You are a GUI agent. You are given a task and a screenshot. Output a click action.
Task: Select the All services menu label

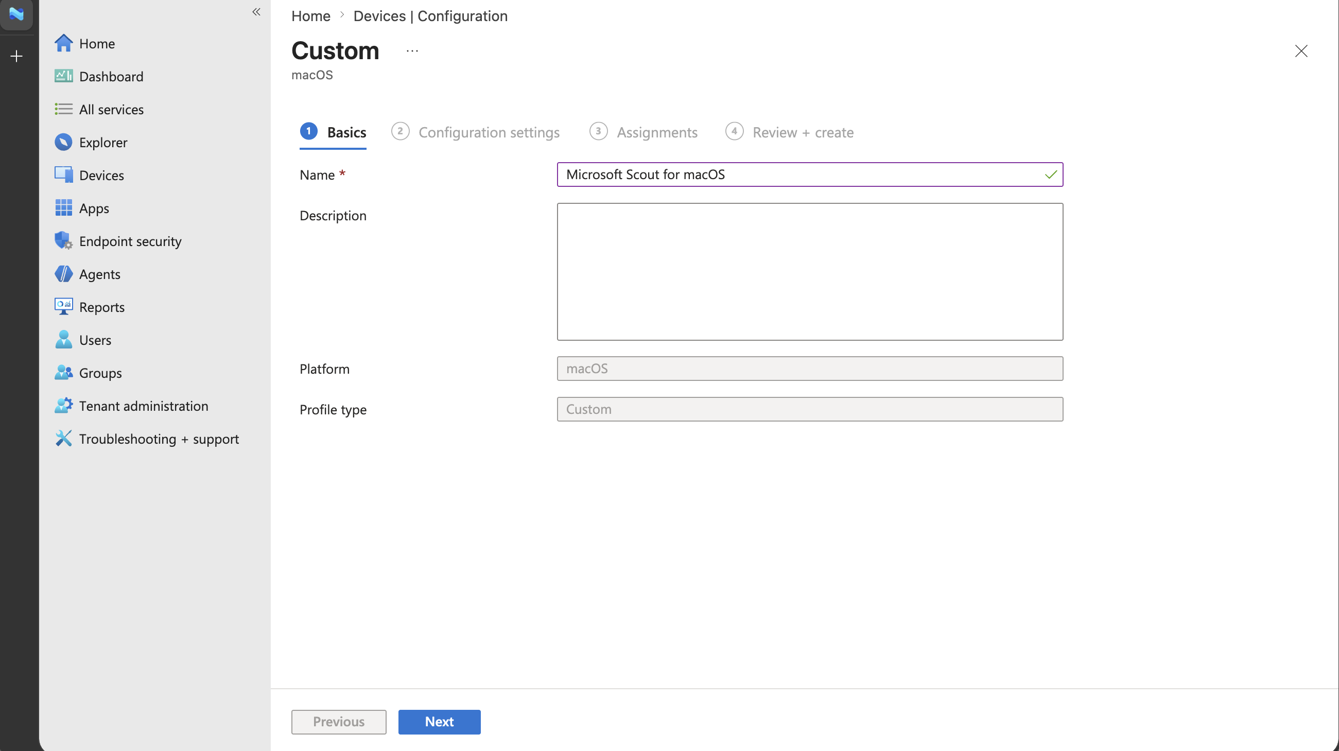pyautogui.click(x=111, y=109)
